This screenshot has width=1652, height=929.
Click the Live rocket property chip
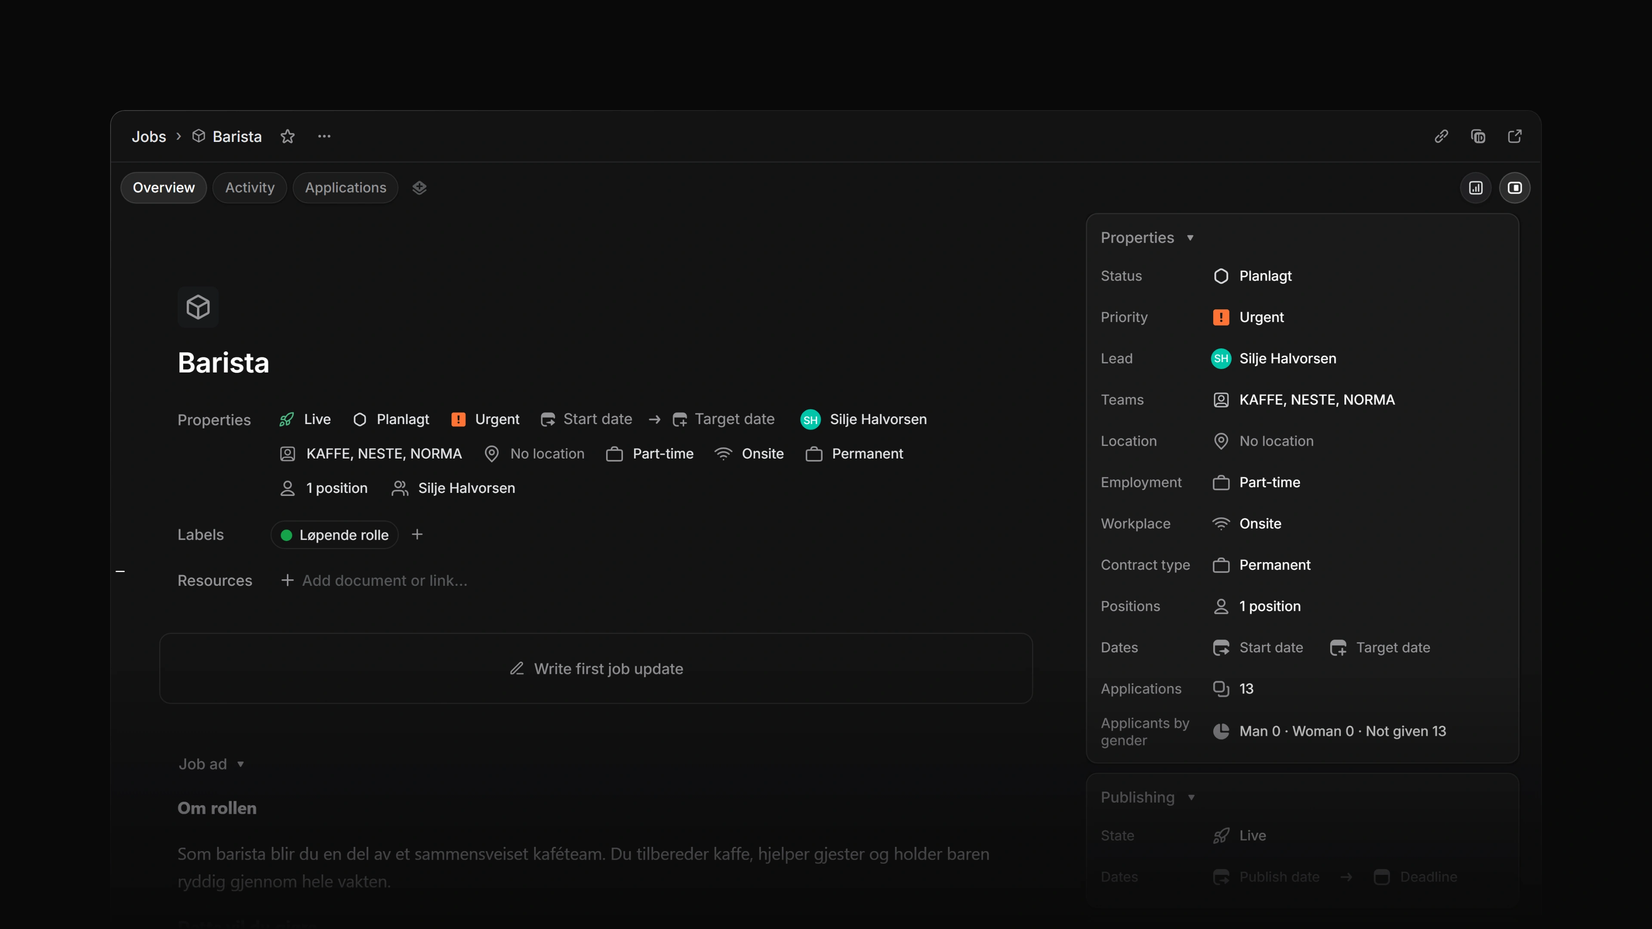click(305, 419)
